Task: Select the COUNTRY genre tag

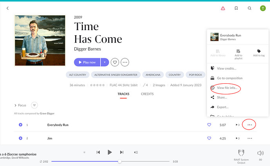Action: click(x=175, y=75)
